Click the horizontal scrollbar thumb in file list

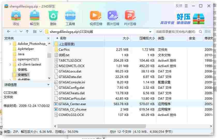coord(102,126)
